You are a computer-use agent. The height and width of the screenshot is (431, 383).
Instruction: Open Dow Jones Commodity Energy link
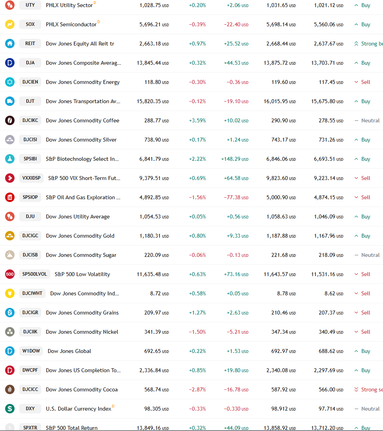coord(82,82)
